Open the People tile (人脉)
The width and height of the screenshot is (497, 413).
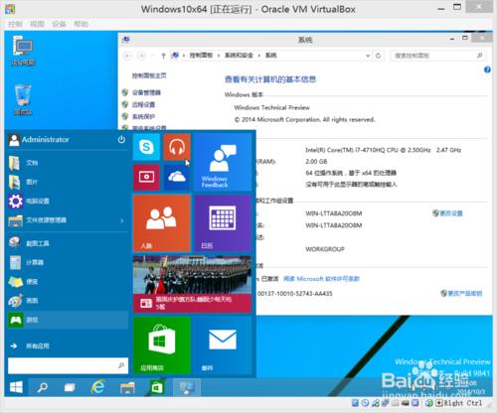point(162,223)
